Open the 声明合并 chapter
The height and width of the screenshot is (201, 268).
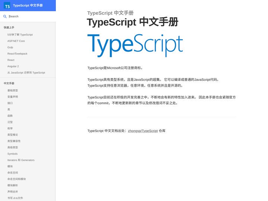click(13, 192)
